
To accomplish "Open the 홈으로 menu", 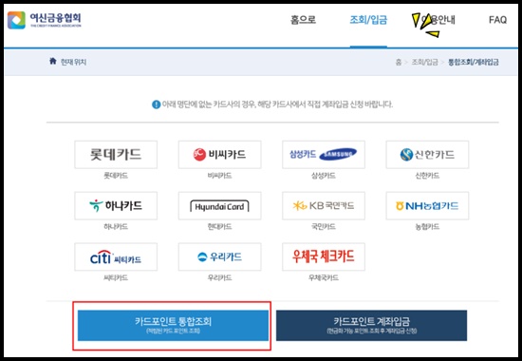I will [303, 20].
